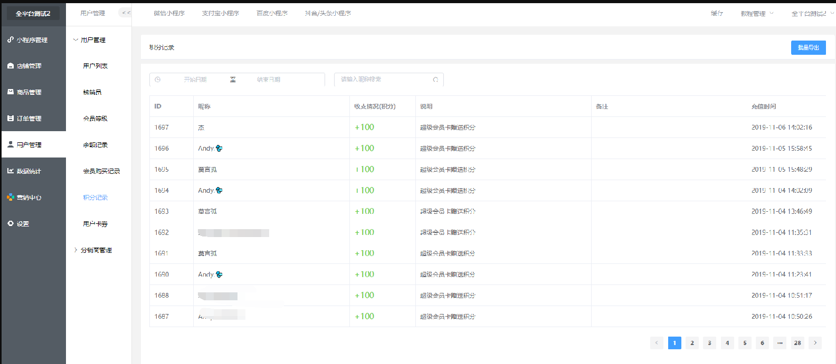This screenshot has width=836, height=364.
Task: Open the 微信小程序 tab
Action: [169, 13]
